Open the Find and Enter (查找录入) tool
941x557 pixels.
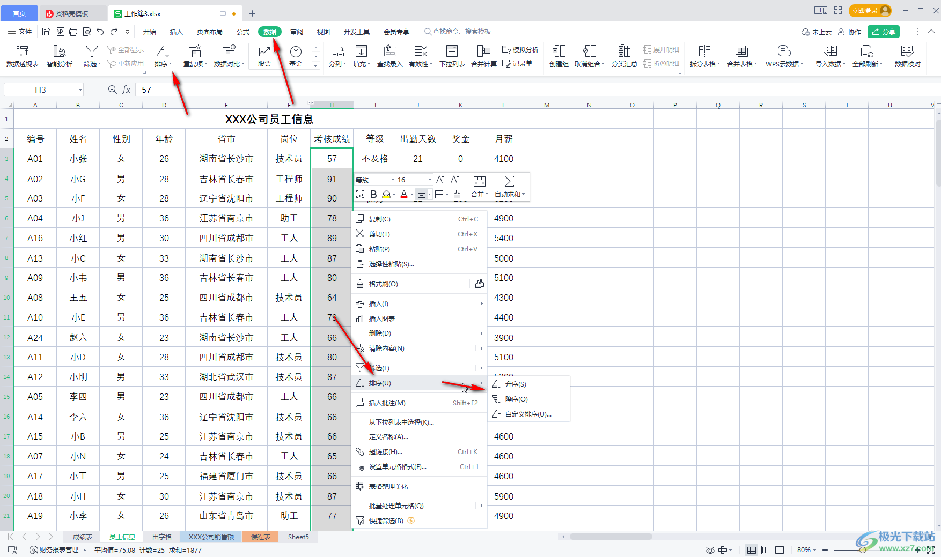click(390, 56)
